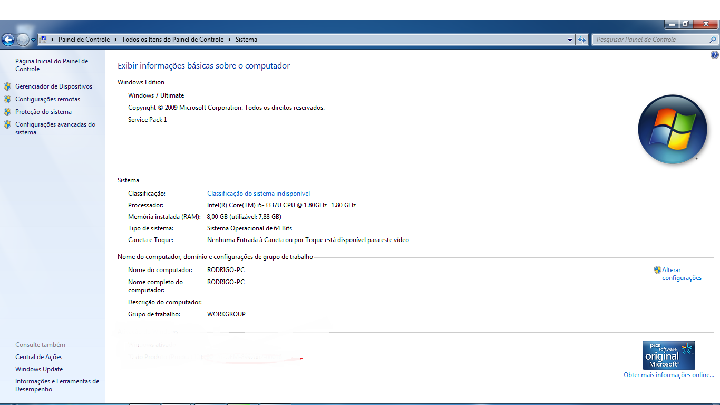720x405 pixels.
Task: Expand breadcrumb arrow before Sistema
Action: tap(230, 40)
